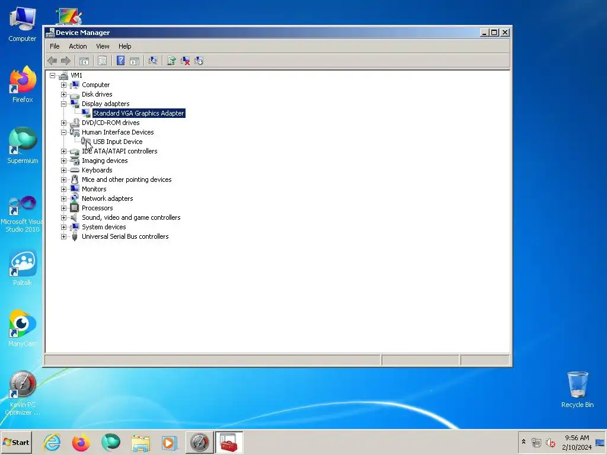Open Internet Explorer from taskbar

click(52, 442)
